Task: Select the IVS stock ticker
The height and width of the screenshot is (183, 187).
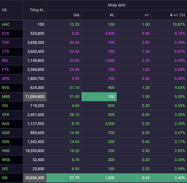Action: [x=5, y=169]
